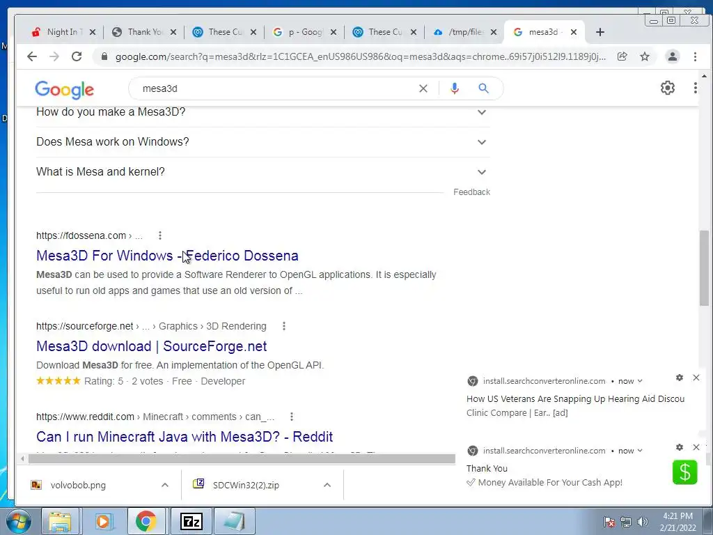Select the address bar URL
The height and width of the screenshot is (535, 713).
click(x=360, y=56)
